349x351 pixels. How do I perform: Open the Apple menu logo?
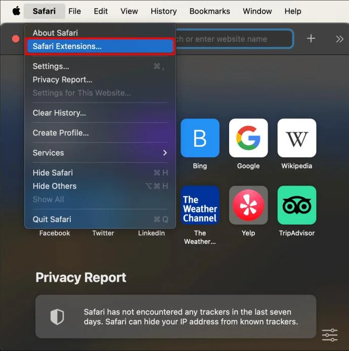pyautogui.click(x=16, y=11)
